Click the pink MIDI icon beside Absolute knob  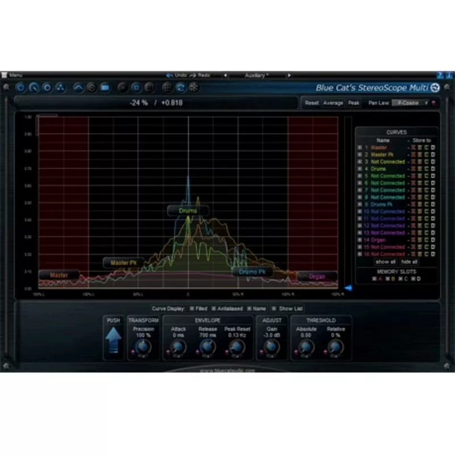point(296,352)
